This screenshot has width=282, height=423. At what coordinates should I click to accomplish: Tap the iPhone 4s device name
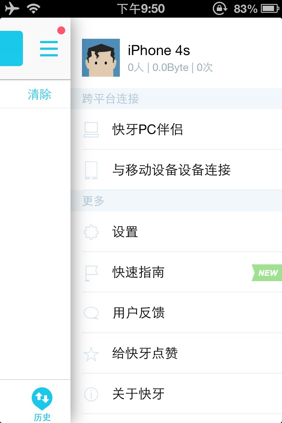click(159, 51)
